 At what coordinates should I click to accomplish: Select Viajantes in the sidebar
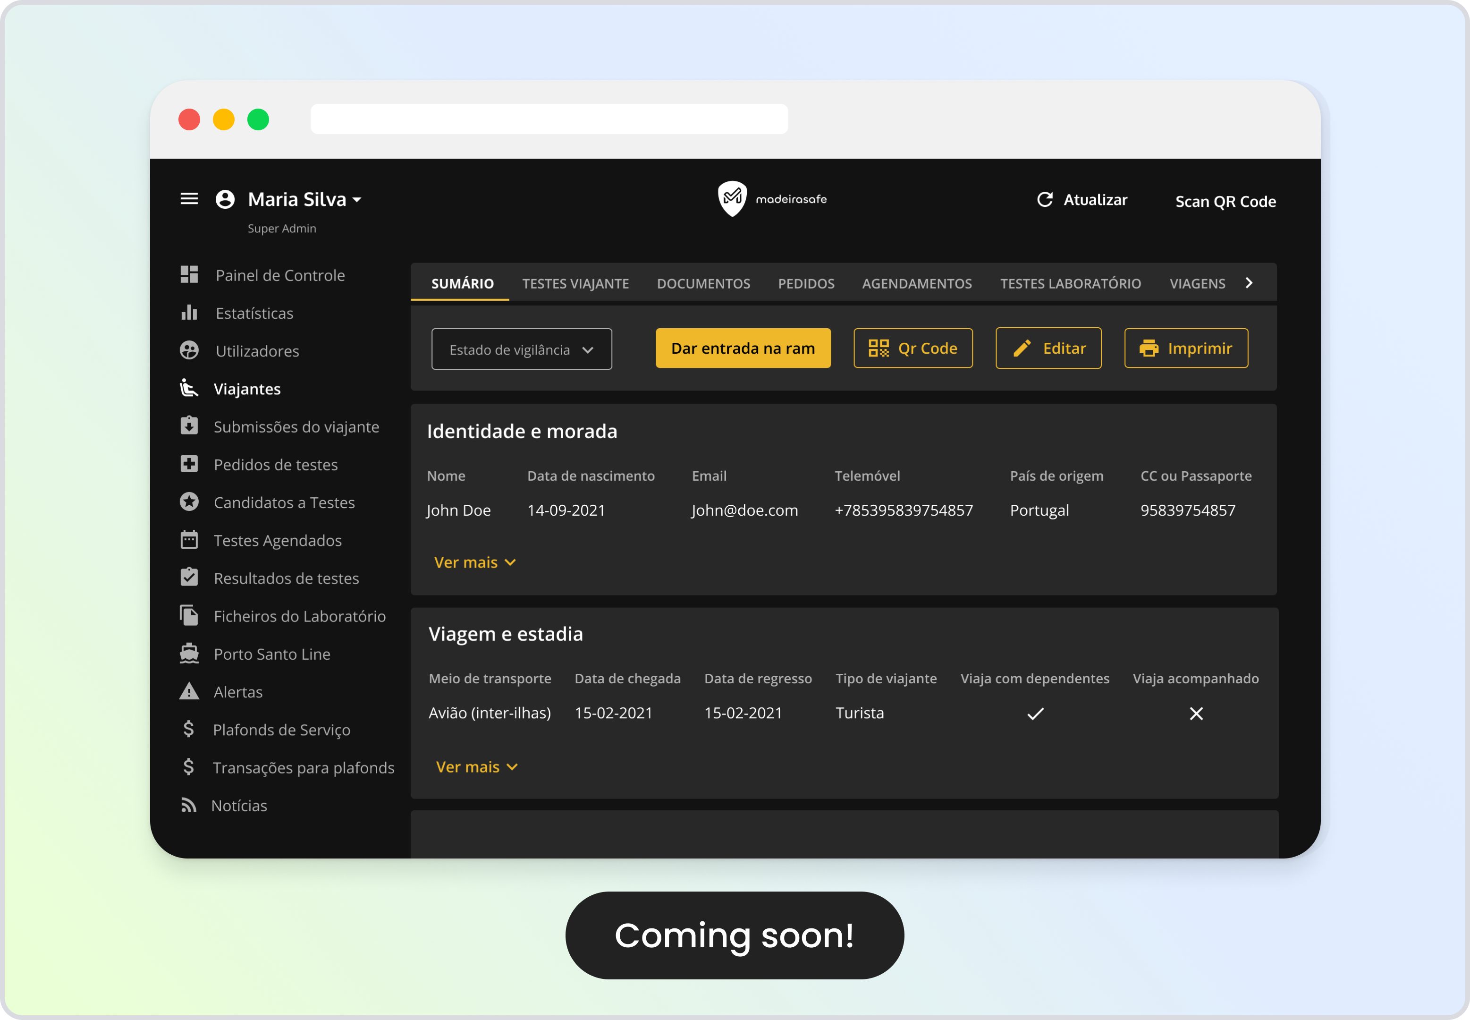247,389
